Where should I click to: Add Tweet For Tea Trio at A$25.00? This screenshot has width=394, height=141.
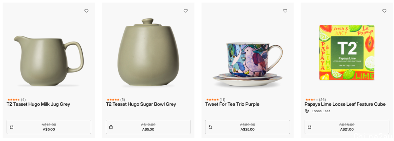pyautogui.click(x=247, y=127)
